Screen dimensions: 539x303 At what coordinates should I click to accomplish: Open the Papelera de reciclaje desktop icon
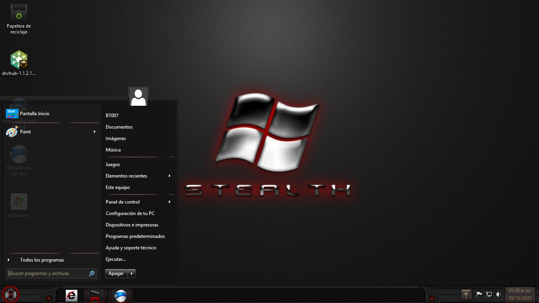pyautogui.click(x=19, y=19)
